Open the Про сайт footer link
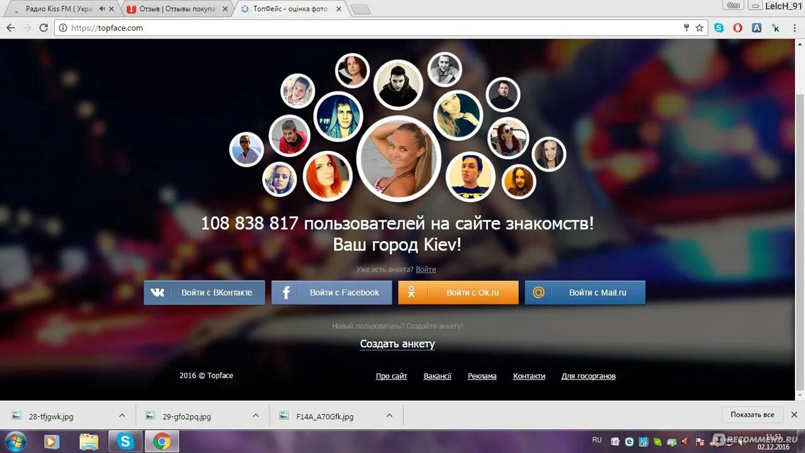The width and height of the screenshot is (805, 453). pos(391,376)
